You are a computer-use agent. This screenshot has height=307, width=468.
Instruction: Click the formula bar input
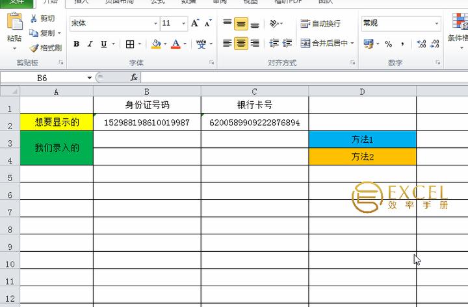point(304,78)
